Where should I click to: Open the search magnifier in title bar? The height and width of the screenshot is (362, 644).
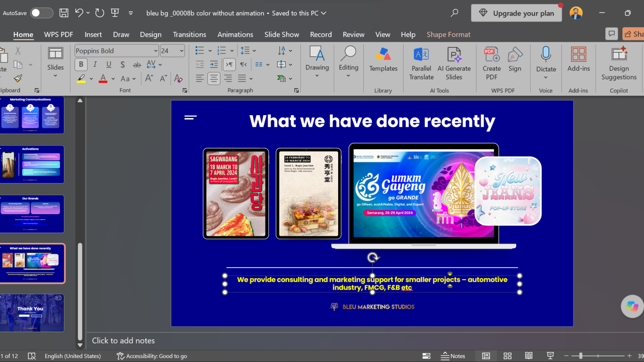pyautogui.click(x=454, y=13)
